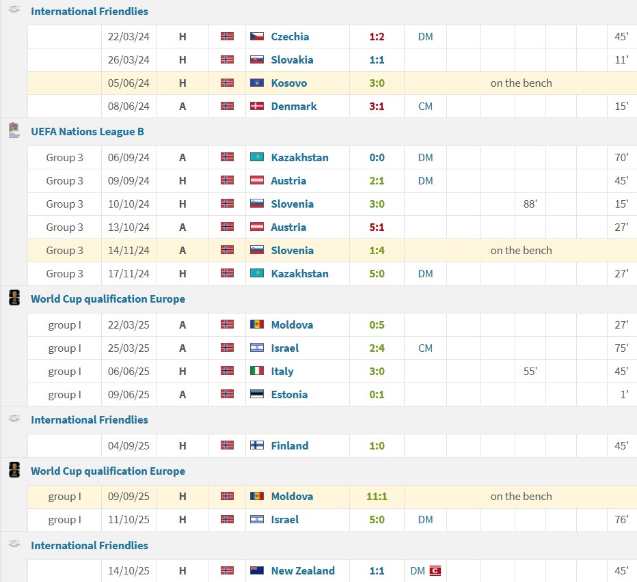Image resolution: width=637 pixels, height=582 pixels.
Task: Click 'on the bench' in Kosovo row
Action: [x=521, y=83]
